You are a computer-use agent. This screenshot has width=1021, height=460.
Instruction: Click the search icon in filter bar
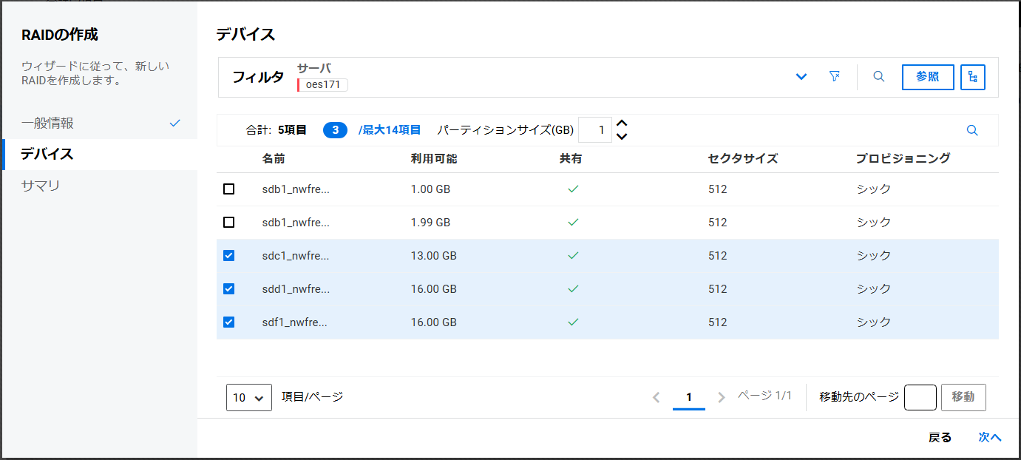pos(879,77)
